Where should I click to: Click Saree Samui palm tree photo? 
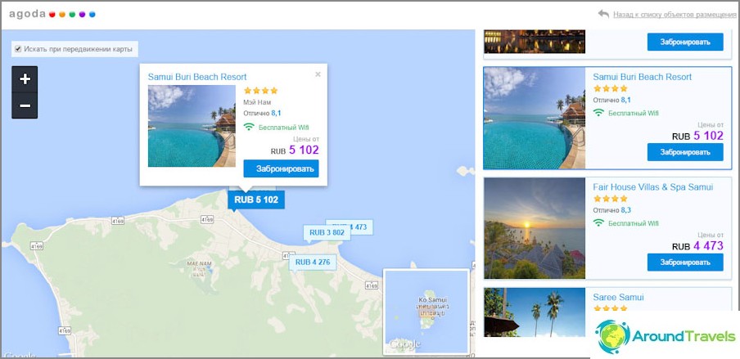(x=535, y=312)
